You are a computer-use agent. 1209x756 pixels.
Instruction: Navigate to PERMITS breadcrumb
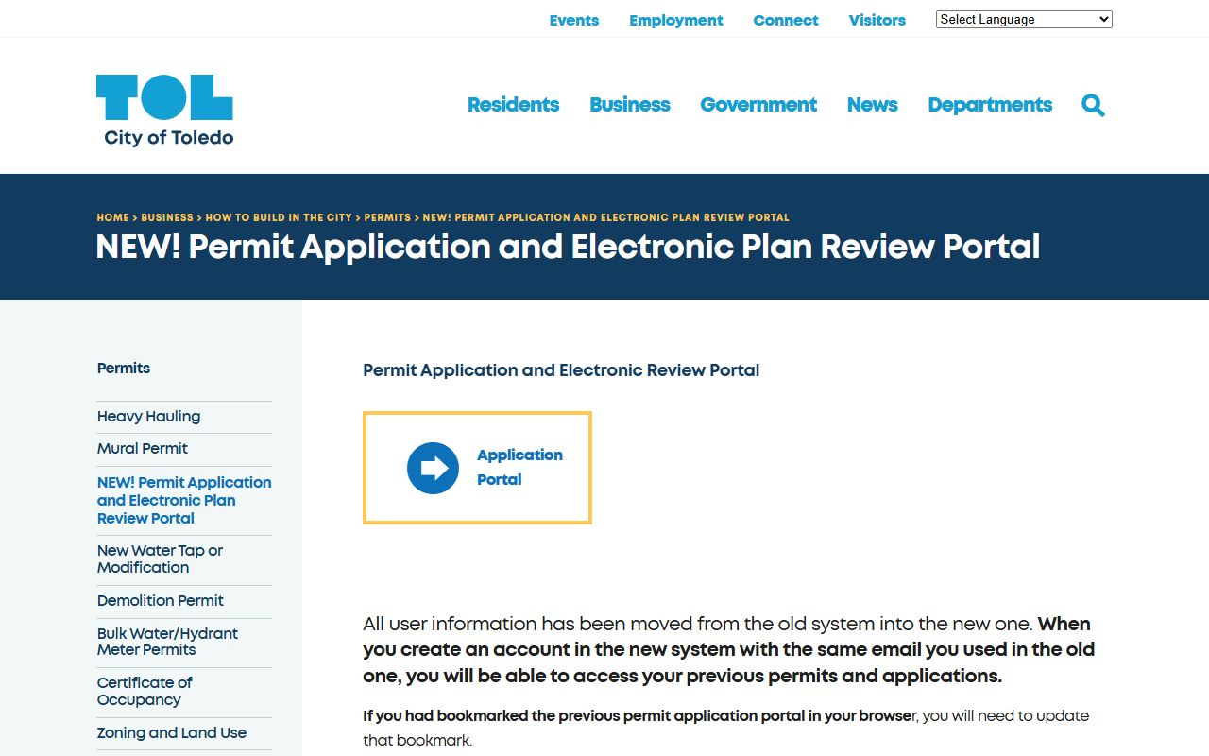(387, 217)
